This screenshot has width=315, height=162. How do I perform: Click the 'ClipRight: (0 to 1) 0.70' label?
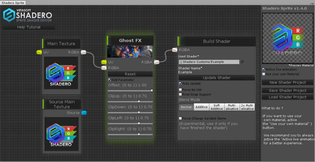pos(130,129)
